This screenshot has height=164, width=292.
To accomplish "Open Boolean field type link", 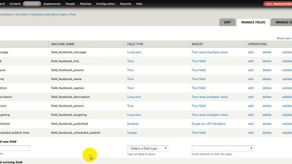I will coord(133,123).
